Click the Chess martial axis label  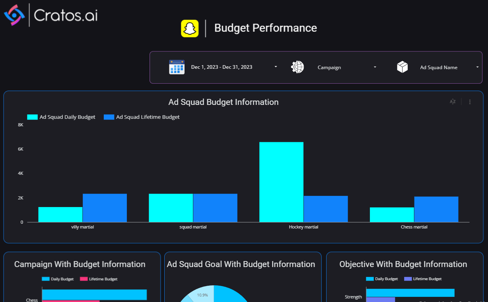click(414, 227)
